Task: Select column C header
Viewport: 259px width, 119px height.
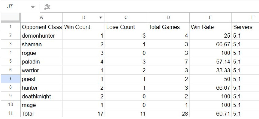Action: [126, 17]
